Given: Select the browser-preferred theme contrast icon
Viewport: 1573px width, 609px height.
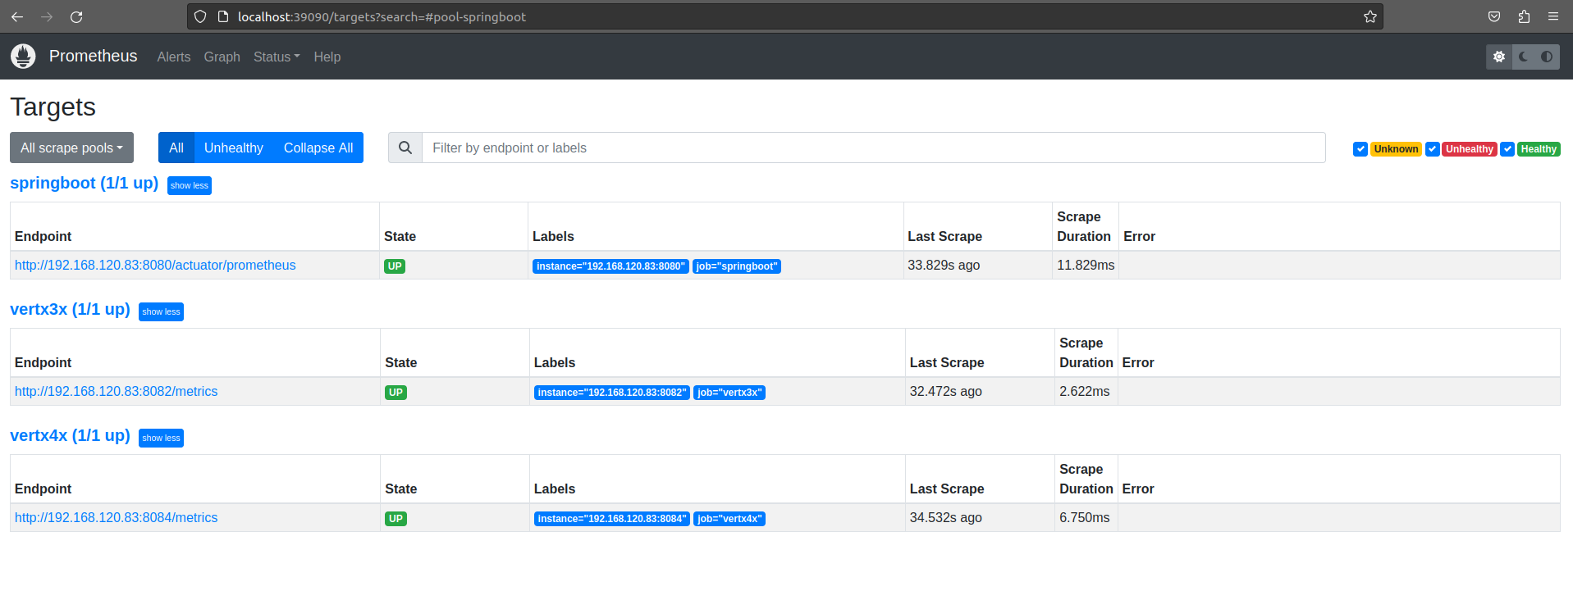Looking at the screenshot, I should click(1547, 57).
